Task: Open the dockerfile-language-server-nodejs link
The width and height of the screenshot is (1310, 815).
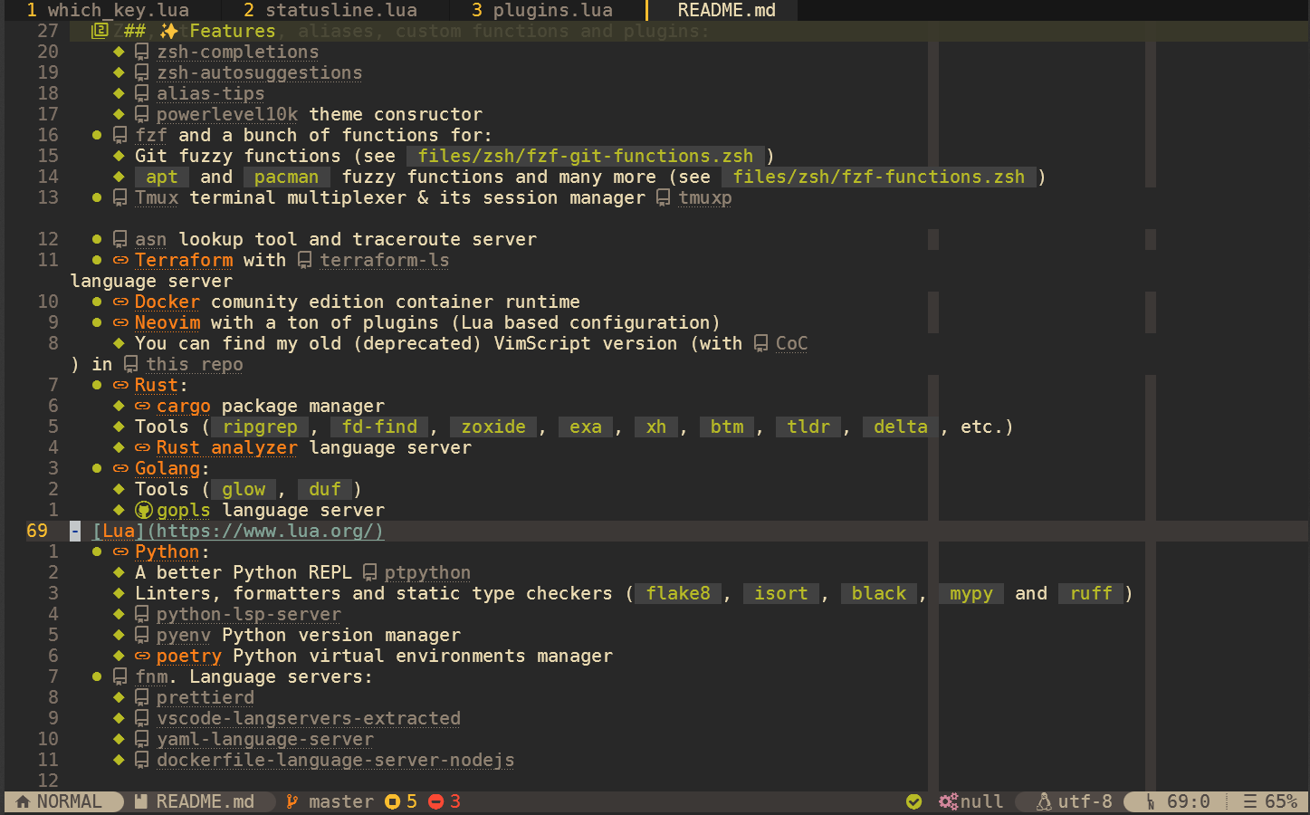Action: coord(335,760)
